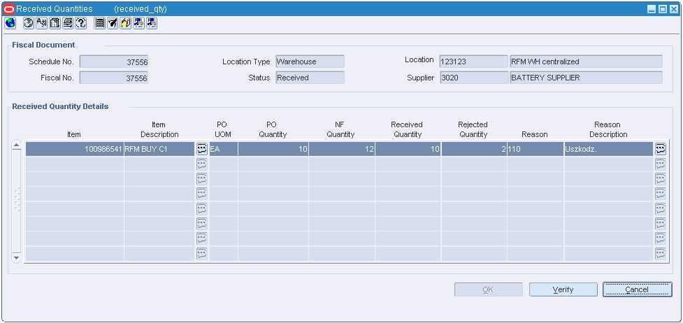Click the NF Quantity column header
The image size is (683, 323).
[340, 129]
